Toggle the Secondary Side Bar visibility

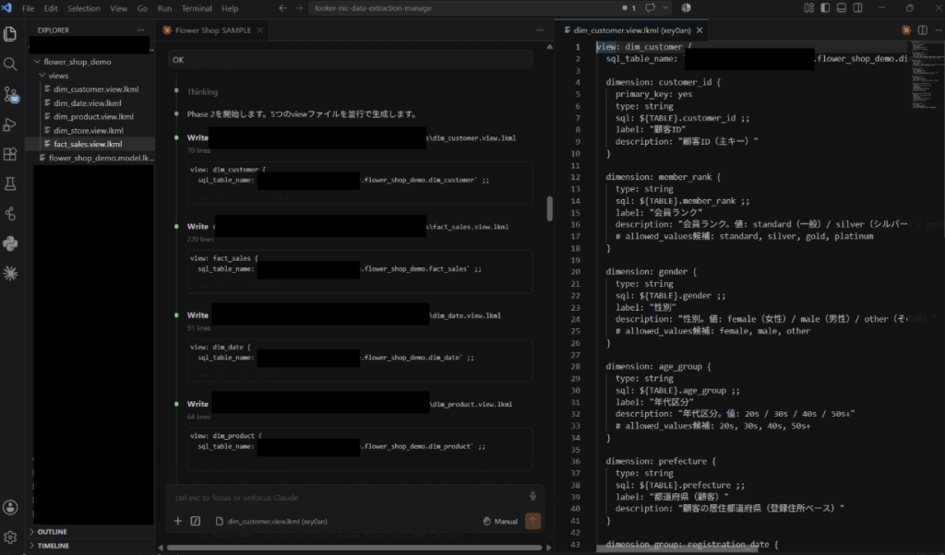857,8
